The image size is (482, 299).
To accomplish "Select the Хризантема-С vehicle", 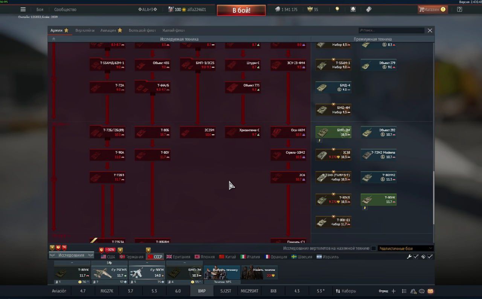I will [x=243, y=132].
